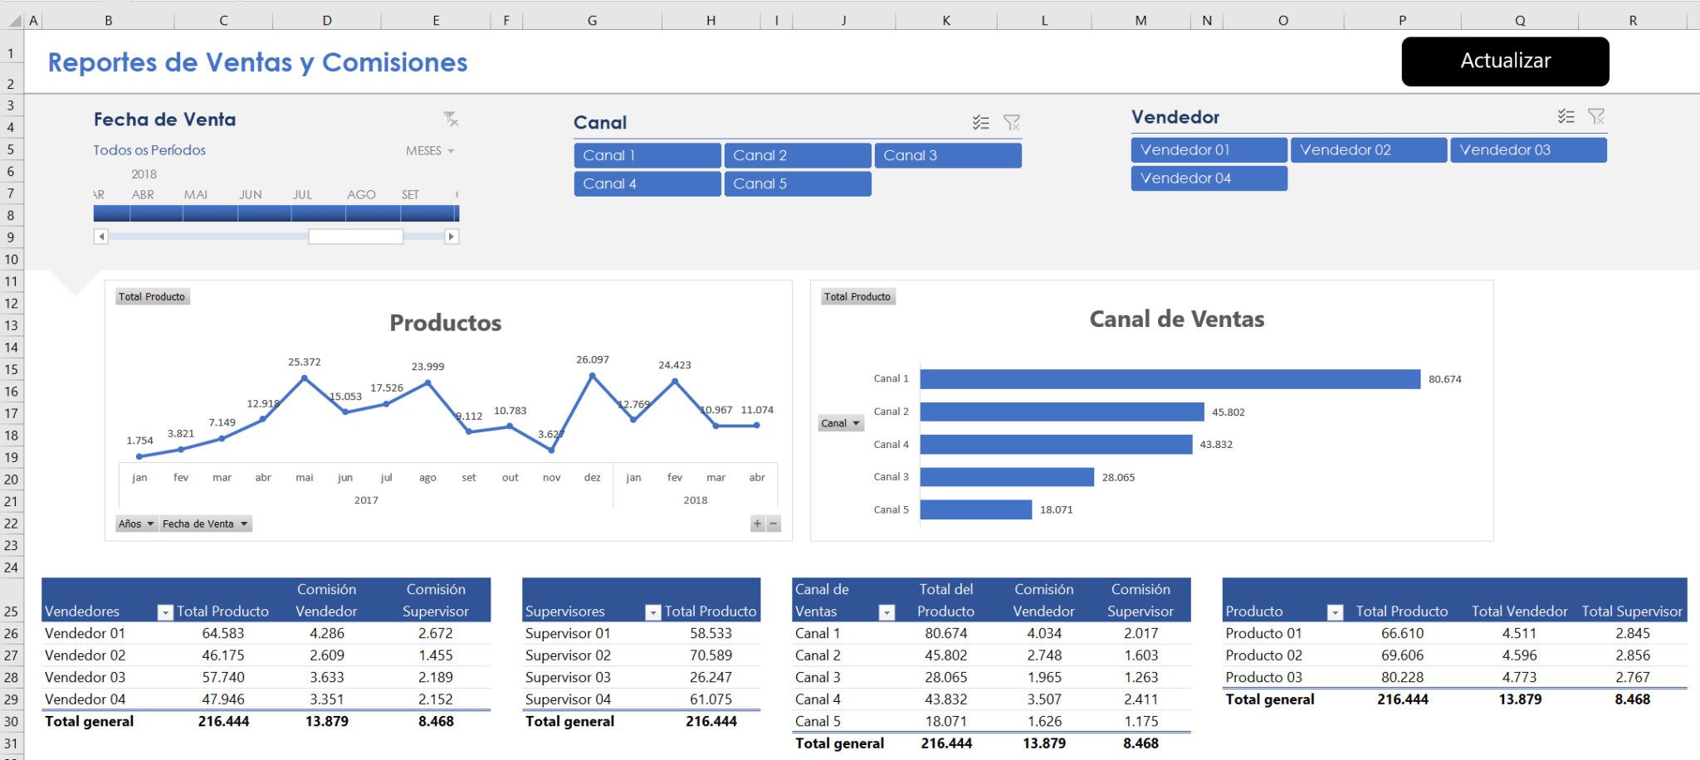Zoom in with the plus icon on Productos chart
The image size is (1700, 760).
(756, 524)
